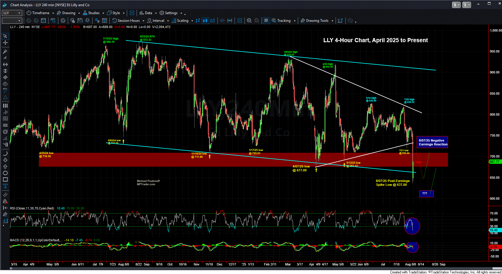The width and height of the screenshot is (502, 274).
Task: Open the Style menu
Action: (114, 13)
